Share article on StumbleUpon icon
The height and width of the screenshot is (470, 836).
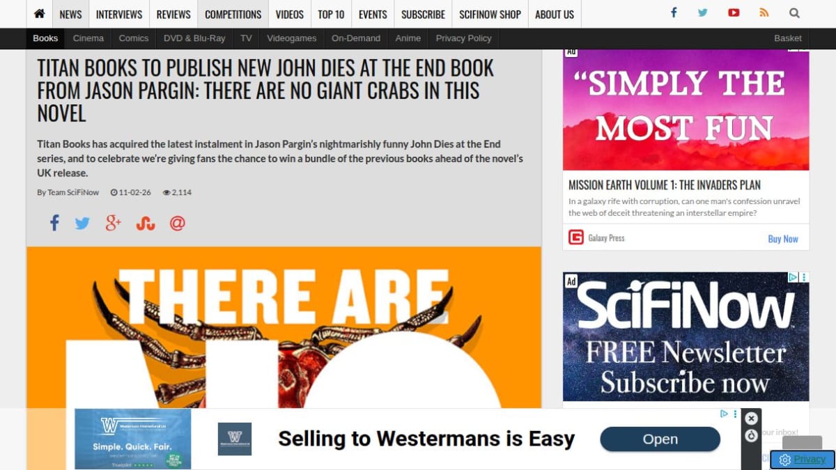[146, 224]
